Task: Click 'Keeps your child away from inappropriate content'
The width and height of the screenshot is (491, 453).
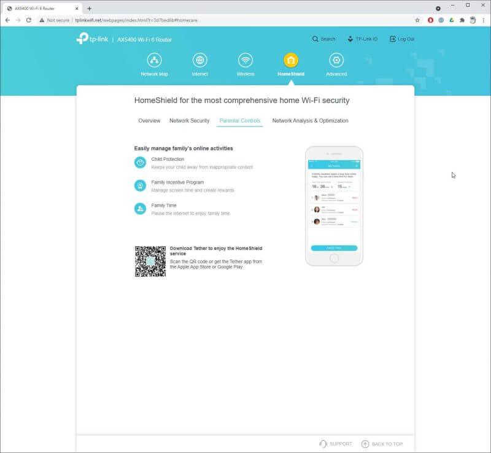Action: (x=202, y=167)
